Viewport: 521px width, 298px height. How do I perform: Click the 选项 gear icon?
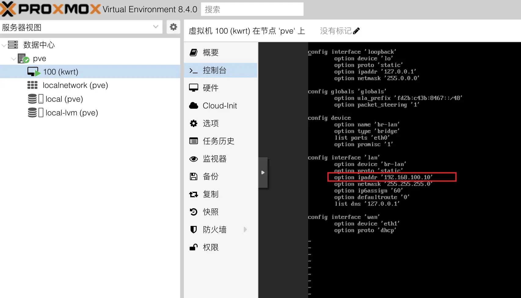194,123
